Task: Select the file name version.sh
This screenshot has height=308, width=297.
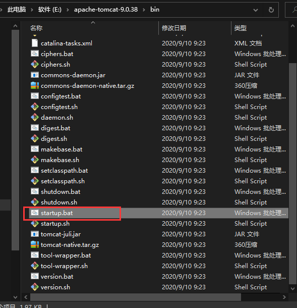Action: [x=55, y=287]
